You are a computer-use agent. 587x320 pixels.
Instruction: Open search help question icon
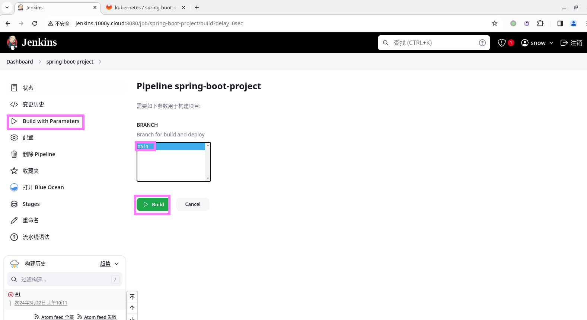coord(482,43)
